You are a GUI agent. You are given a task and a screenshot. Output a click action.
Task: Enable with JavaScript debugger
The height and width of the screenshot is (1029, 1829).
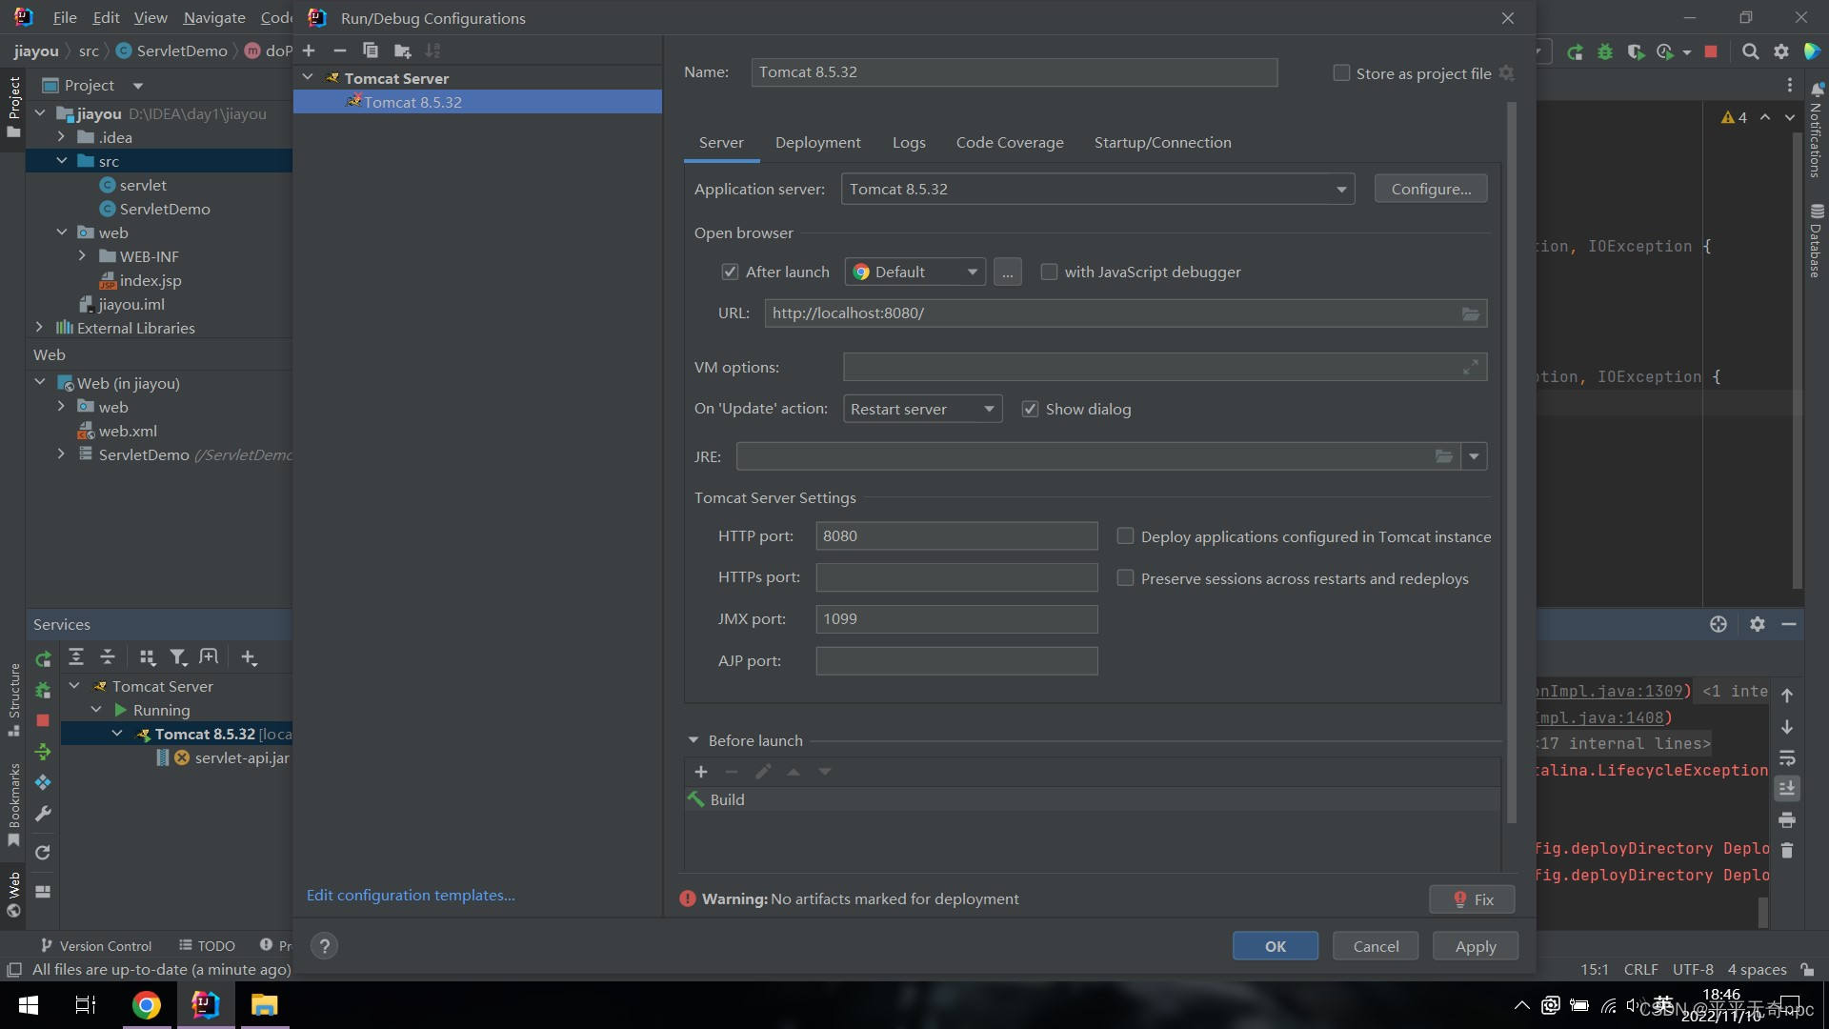1049,272
